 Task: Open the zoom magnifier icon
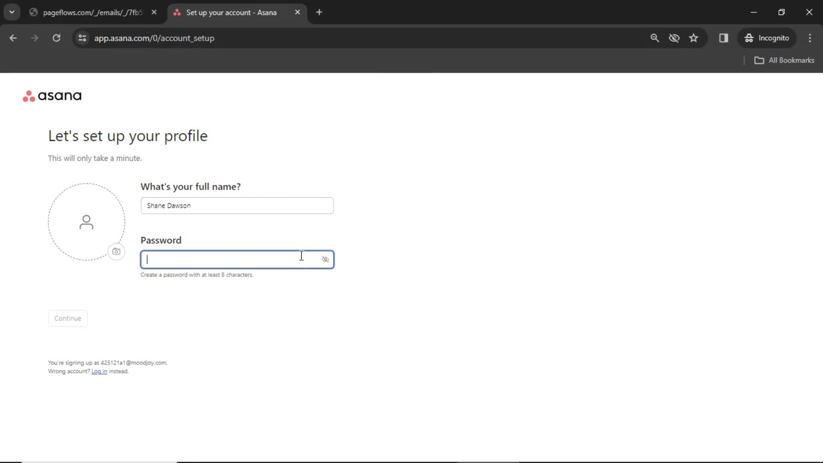point(655,38)
